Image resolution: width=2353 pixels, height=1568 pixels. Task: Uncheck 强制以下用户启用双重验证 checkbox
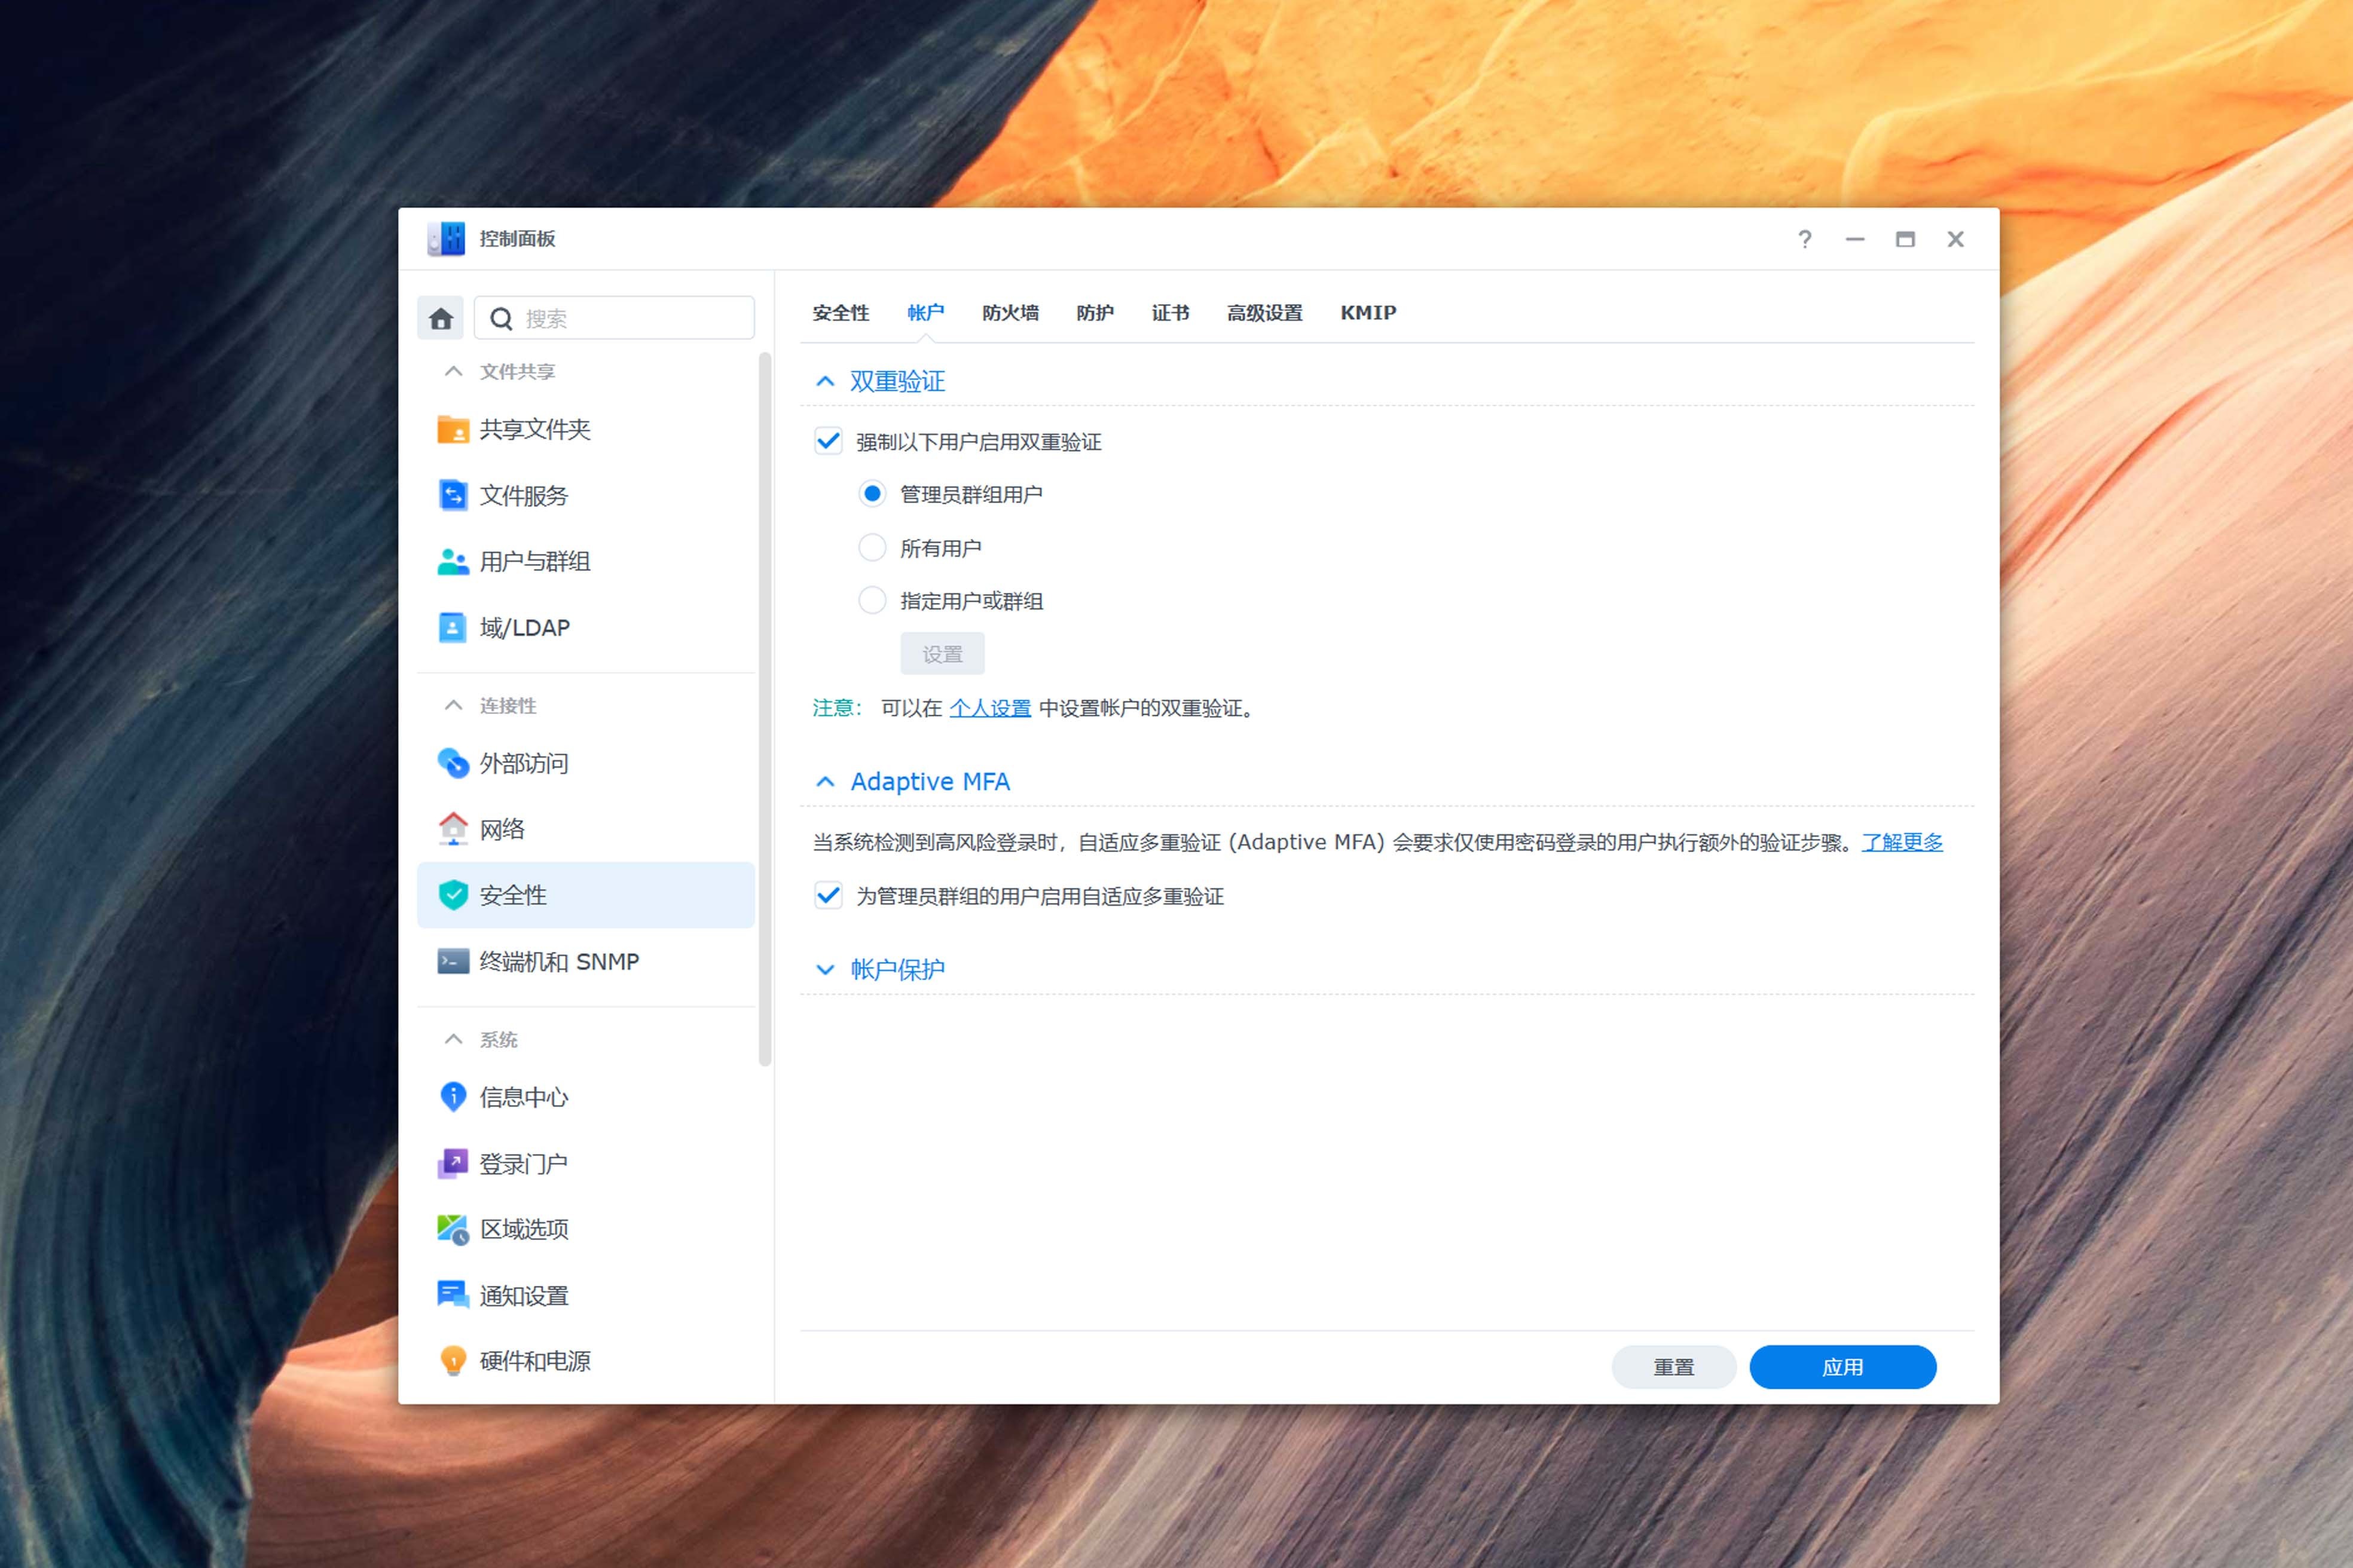[x=829, y=441]
